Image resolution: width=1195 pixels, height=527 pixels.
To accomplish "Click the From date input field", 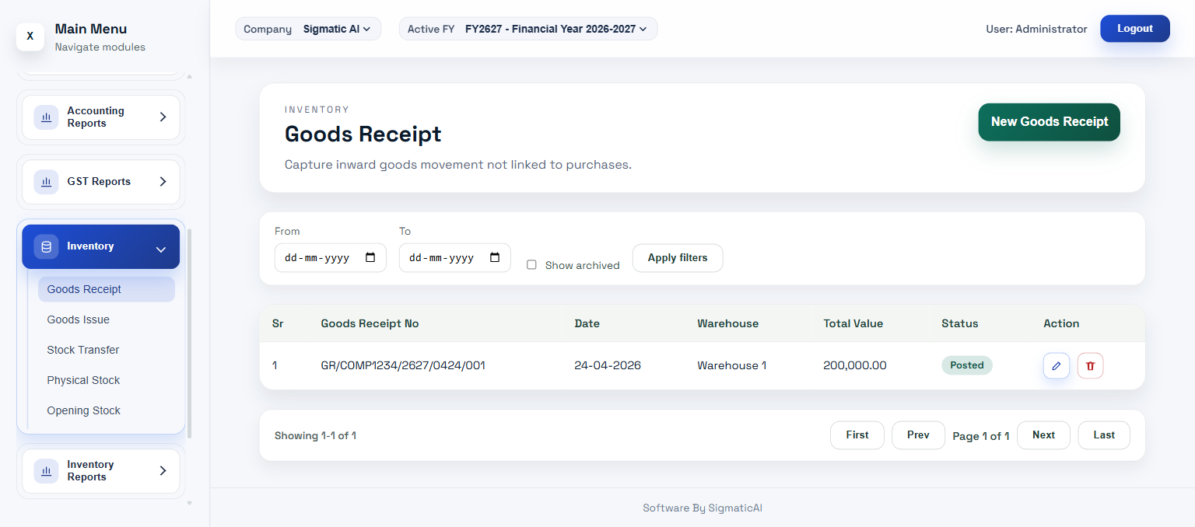I will pos(331,258).
